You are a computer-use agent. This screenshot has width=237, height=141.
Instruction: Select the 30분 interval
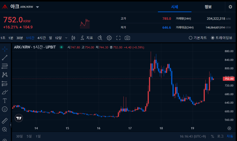(20, 38)
